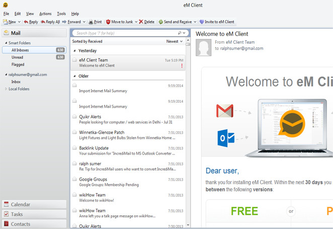This screenshot has height=229, width=333.
Task: Toggle read status icon on Backlink Update email
Action: (x=74, y=148)
